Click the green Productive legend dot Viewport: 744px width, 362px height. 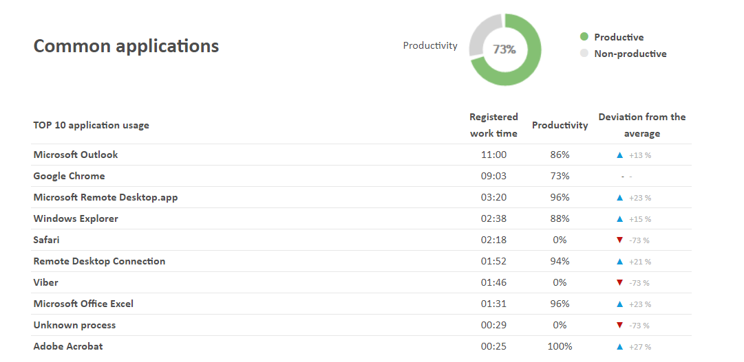click(584, 37)
